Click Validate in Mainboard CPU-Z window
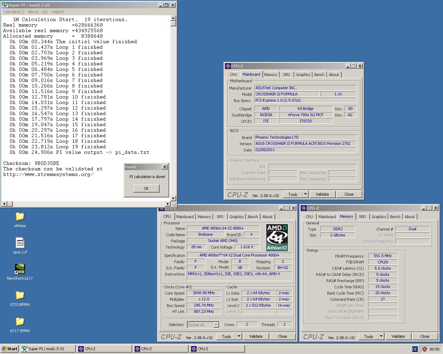This screenshot has width=443, height=354. [x=322, y=194]
